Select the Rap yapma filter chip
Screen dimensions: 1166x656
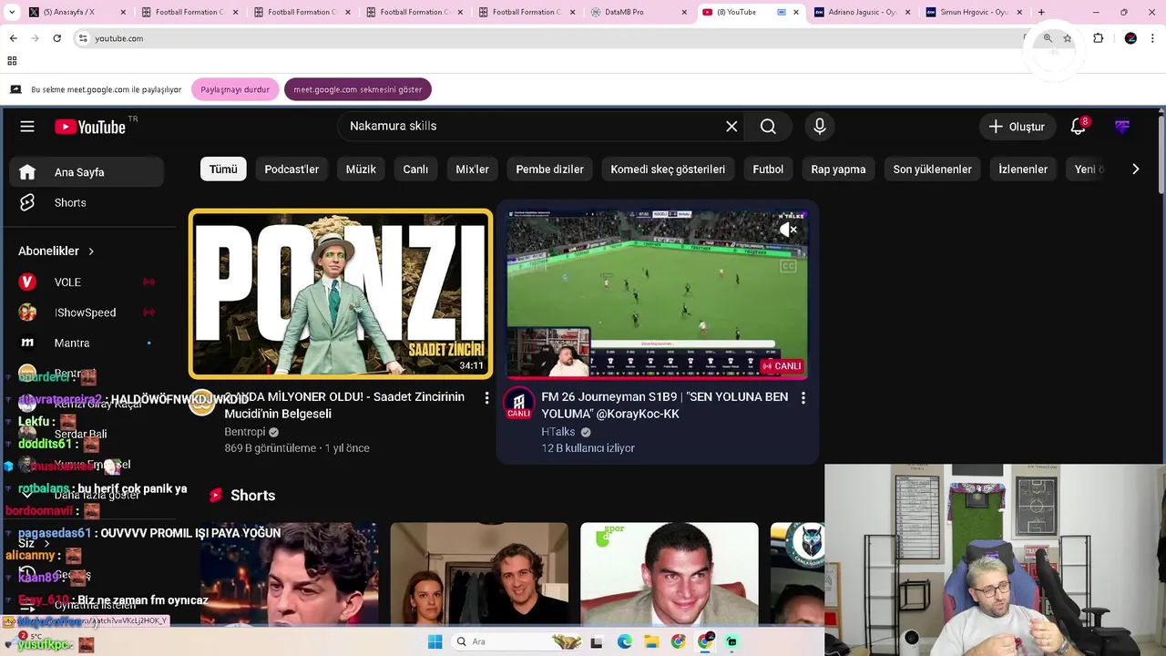[838, 169]
